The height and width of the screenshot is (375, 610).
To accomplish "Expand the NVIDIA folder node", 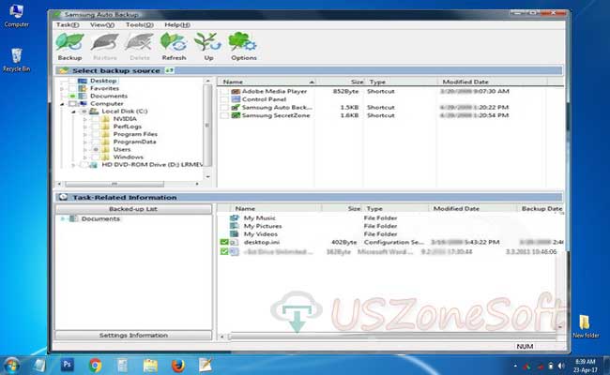I will click(x=85, y=119).
